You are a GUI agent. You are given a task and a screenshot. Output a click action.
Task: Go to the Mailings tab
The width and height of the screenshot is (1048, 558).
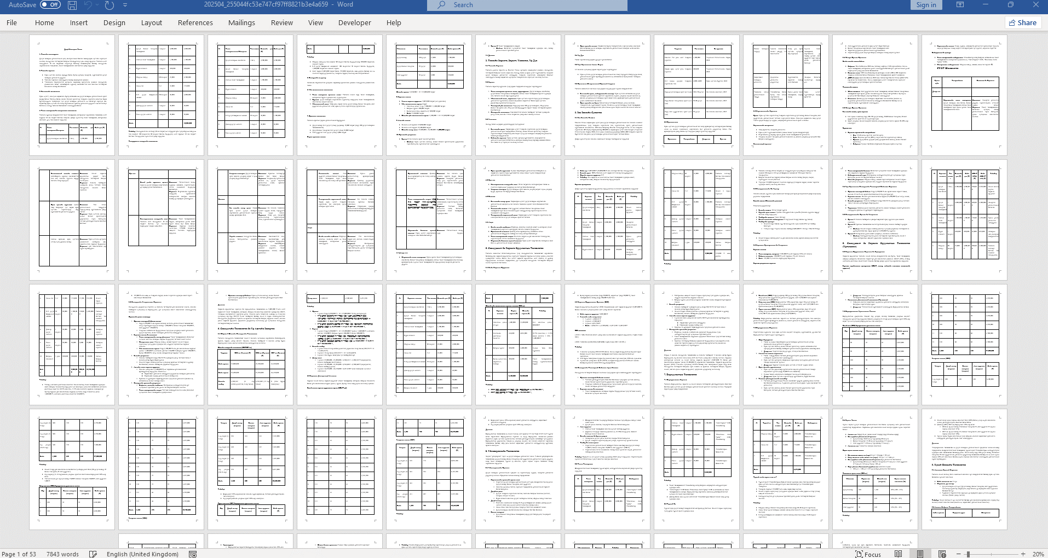click(x=241, y=22)
